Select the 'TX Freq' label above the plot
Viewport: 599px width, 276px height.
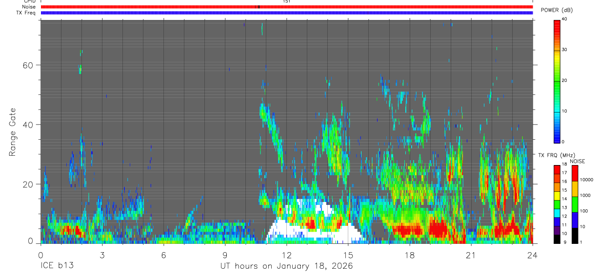pos(26,13)
